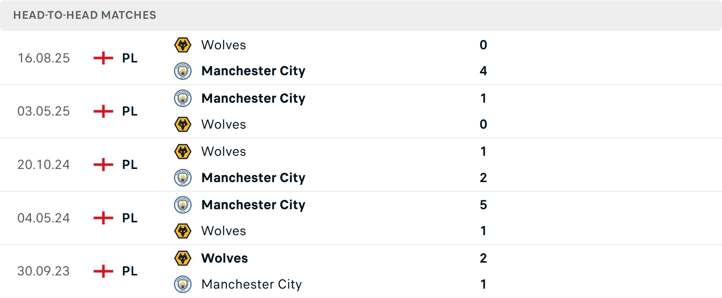722x298 pixels.
Task: Open Wolves team link in 03.05.25 match
Action: click(x=223, y=125)
